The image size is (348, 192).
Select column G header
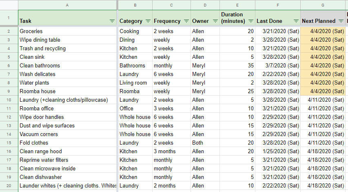323,5
